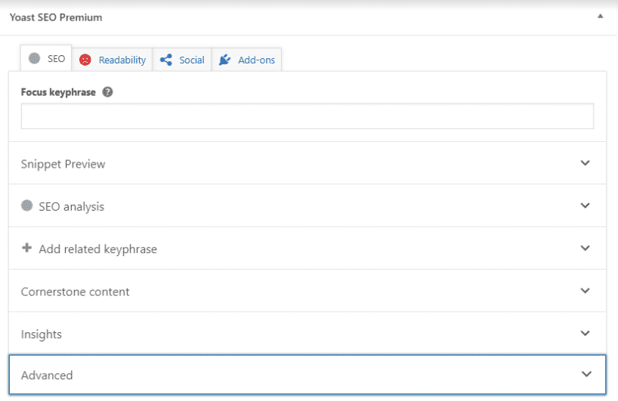Switch to the Readability tab label
The image size is (618, 401).
click(x=122, y=60)
